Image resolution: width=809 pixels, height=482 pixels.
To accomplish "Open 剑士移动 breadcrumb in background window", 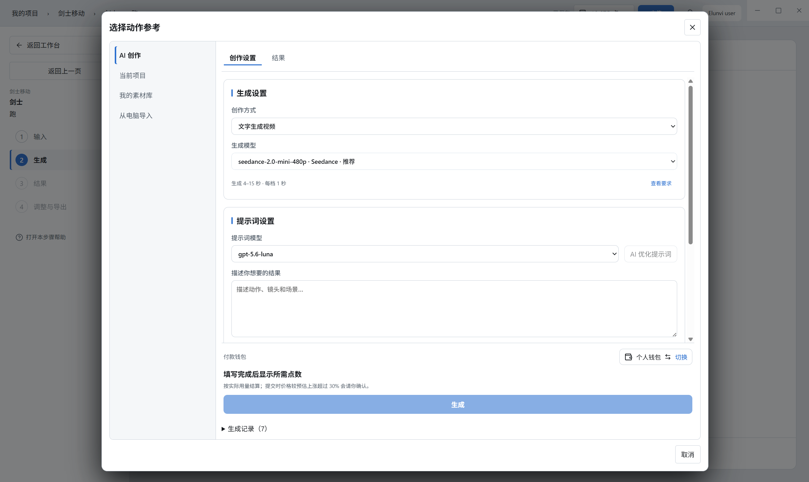I will [x=71, y=13].
